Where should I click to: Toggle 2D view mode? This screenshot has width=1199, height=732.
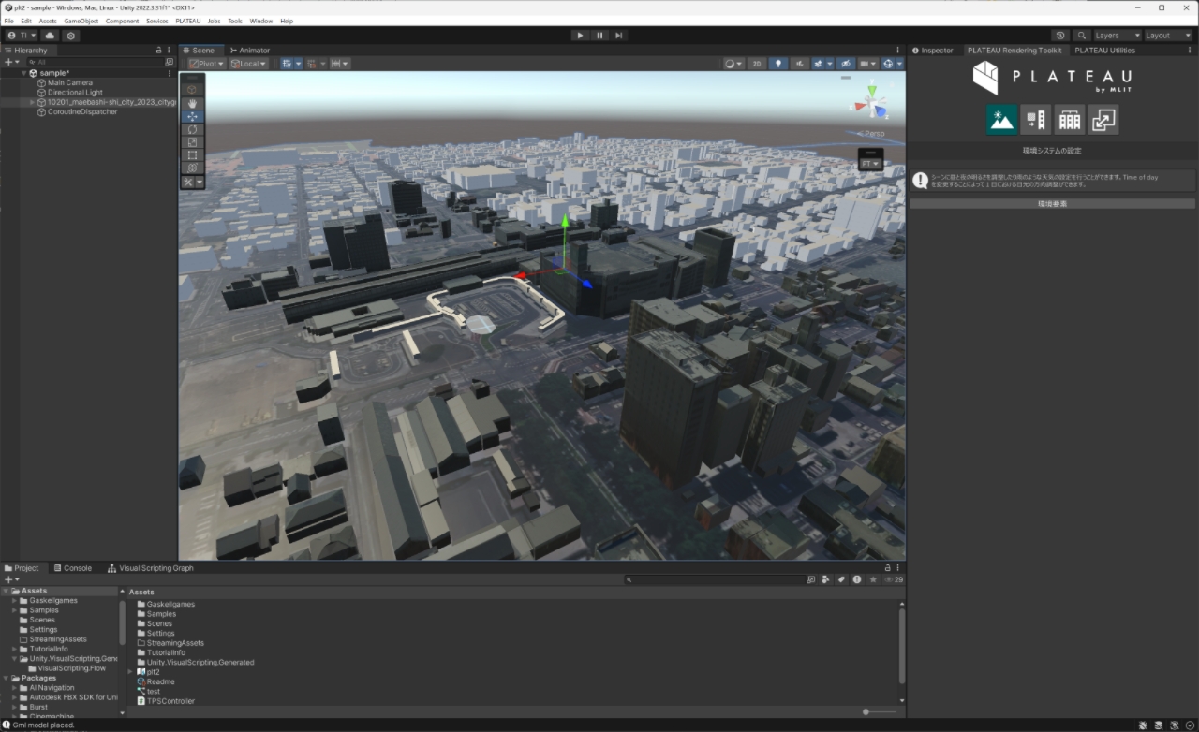(x=757, y=64)
